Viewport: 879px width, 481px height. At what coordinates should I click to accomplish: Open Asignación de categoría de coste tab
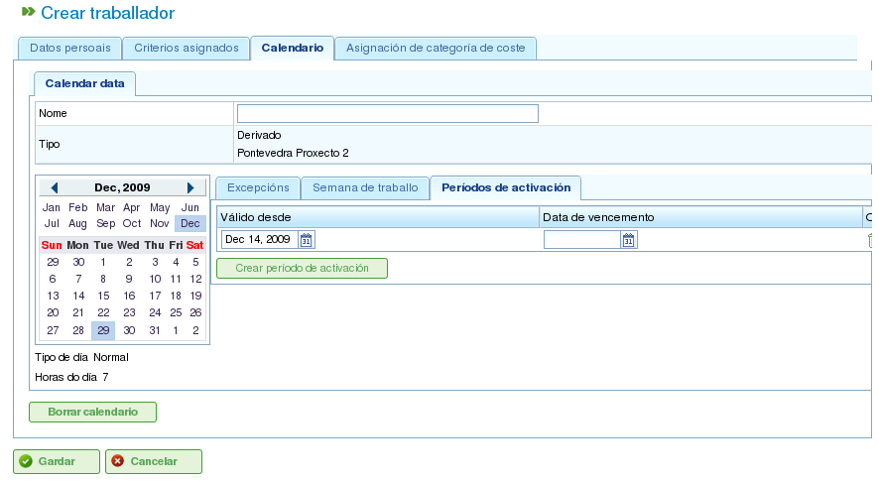click(436, 48)
